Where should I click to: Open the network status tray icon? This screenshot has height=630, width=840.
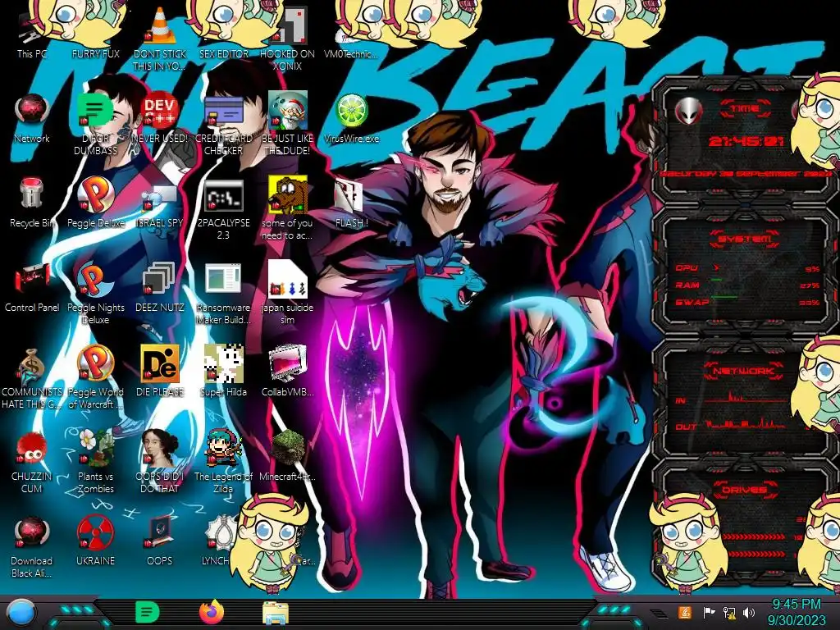729,612
